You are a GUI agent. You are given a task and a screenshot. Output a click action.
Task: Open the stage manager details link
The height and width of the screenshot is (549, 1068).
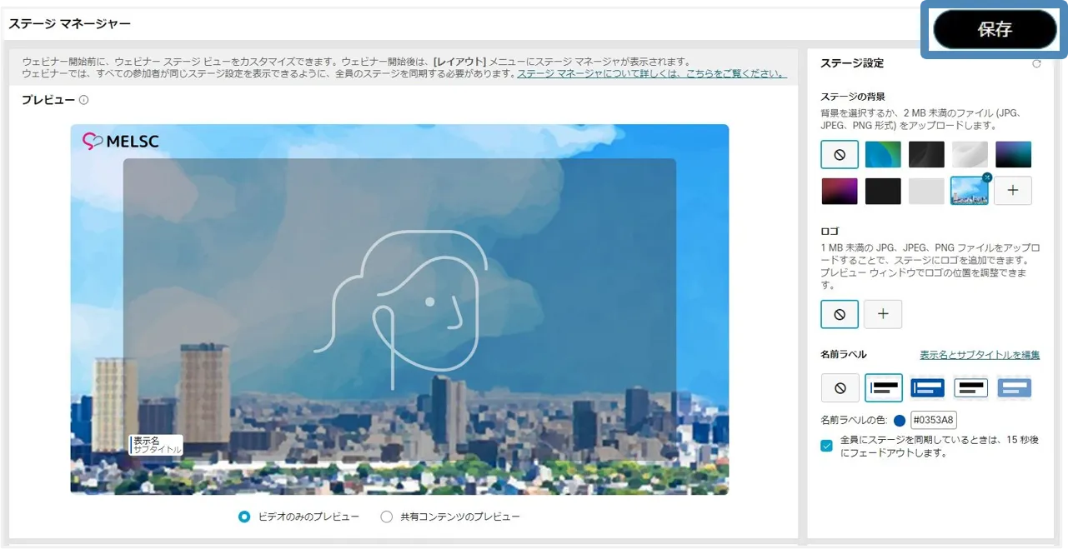[651, 73]
